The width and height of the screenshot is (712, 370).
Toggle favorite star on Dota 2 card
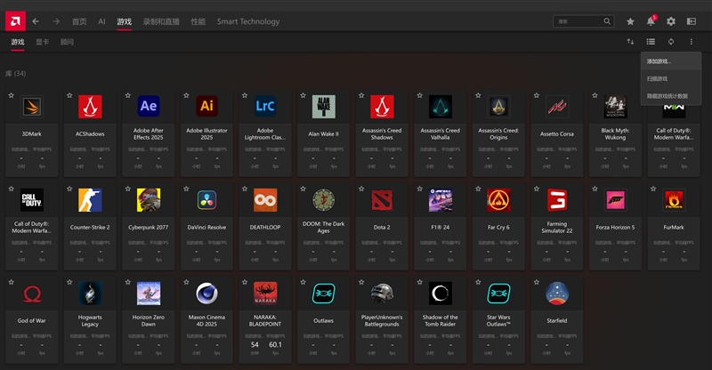click(x=361, y=189)
